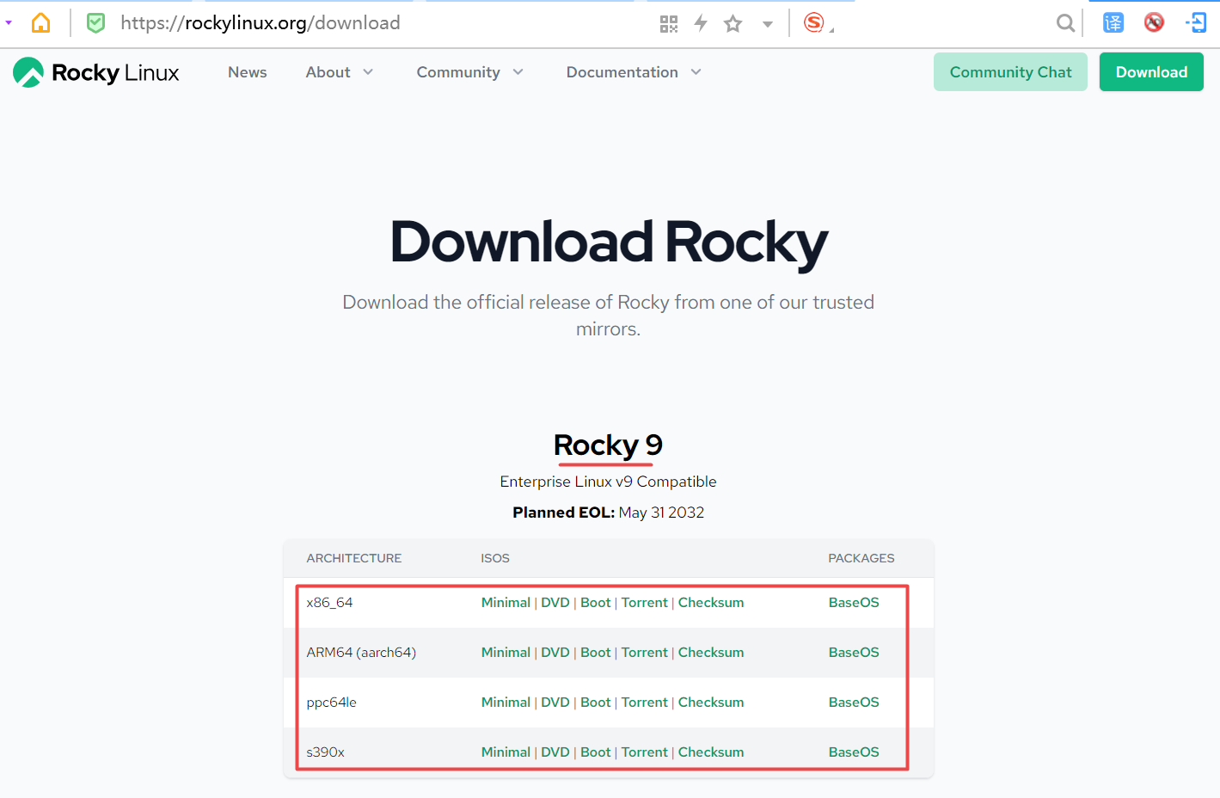1220x798 pixels.
Task: Open the x86_64 Checksum link
Action: tap(711, 603)
